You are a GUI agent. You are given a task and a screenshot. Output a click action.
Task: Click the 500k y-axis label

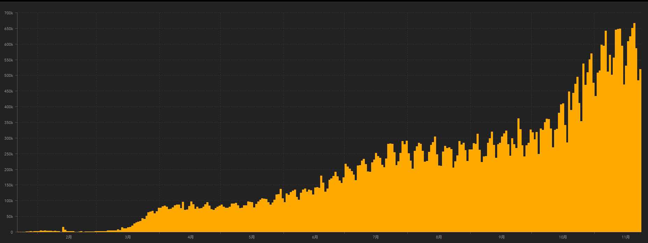click(x=9, y=75)
